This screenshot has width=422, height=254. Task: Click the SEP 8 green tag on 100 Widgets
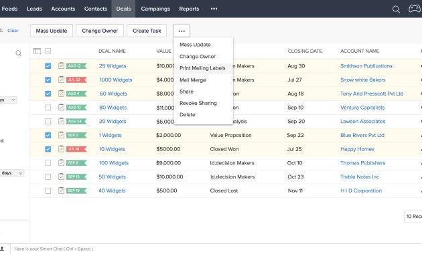tap(76, 163)
